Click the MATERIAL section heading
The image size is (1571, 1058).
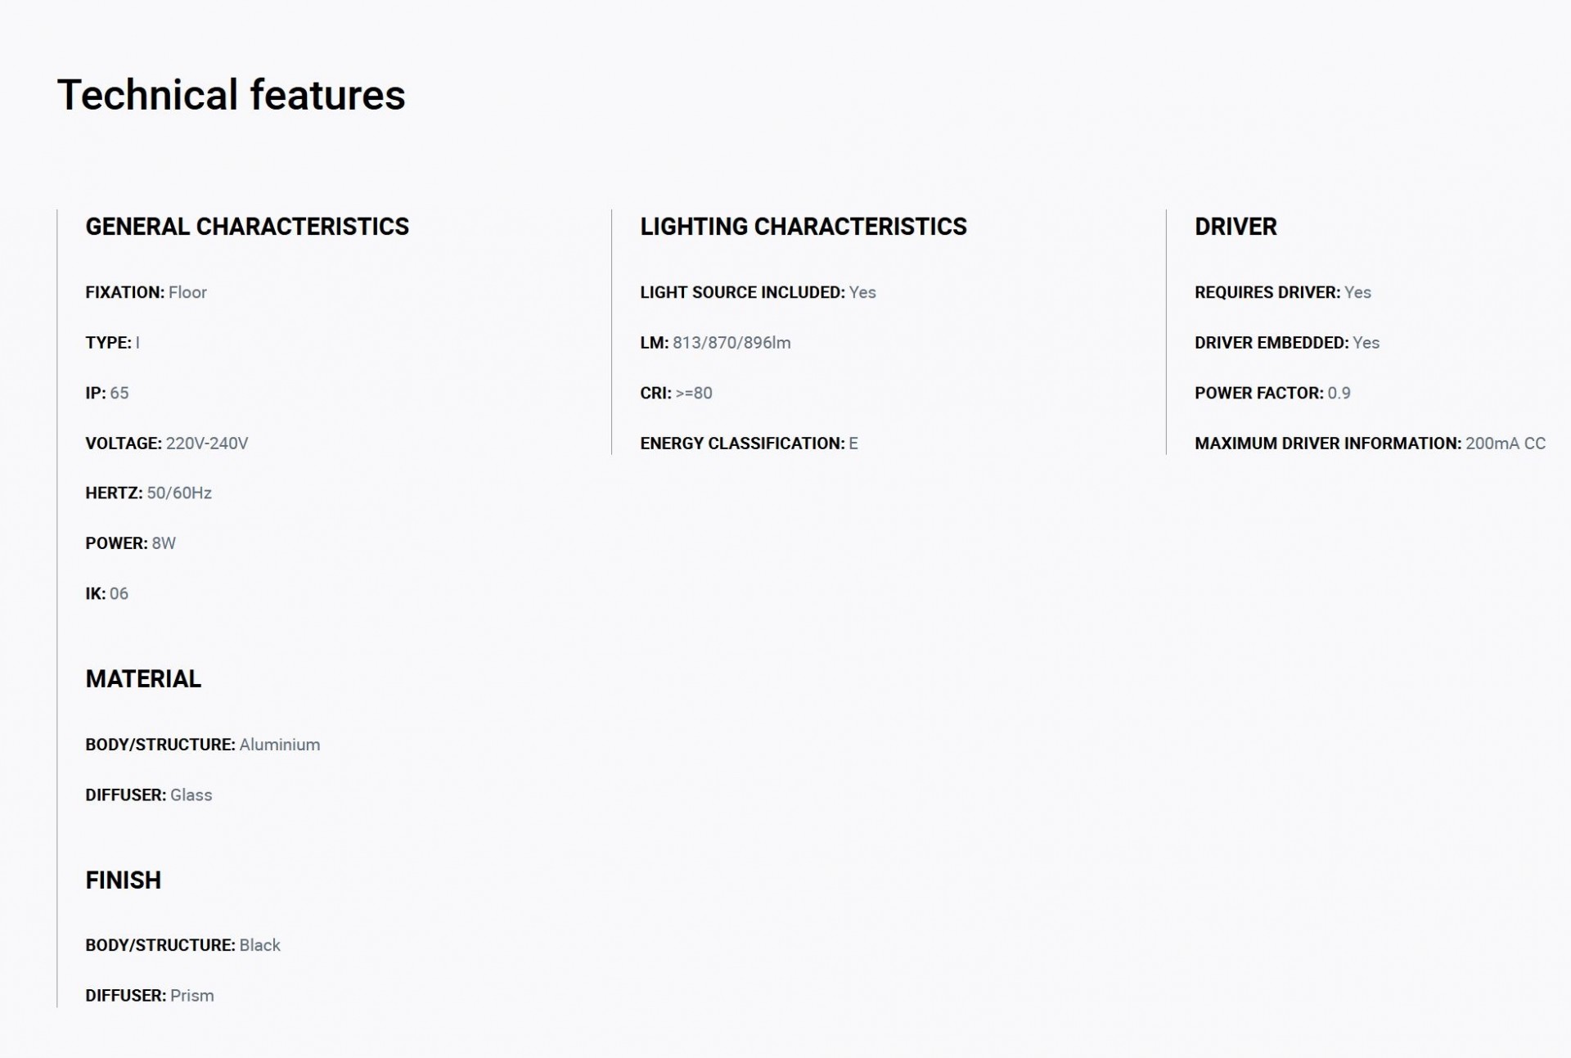point(143,679)
